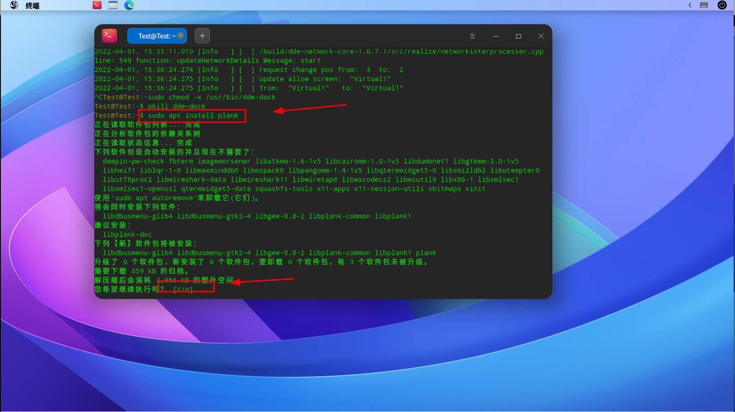
Task: Maximize the terminal window
Action: point(518,36)
